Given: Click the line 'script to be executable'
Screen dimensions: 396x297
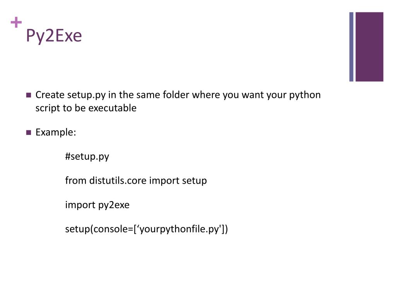Looking at the screenshot, I should 86,108.
